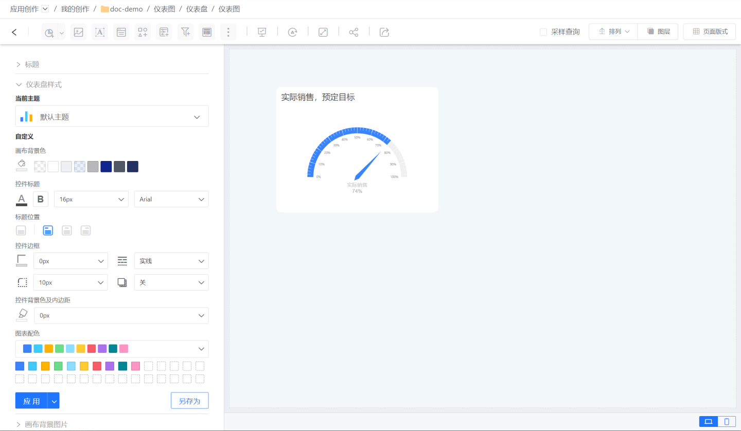Screen dimensions: 741x431
Task: Select the center-aligned title position
Action: tap(67, 230)
